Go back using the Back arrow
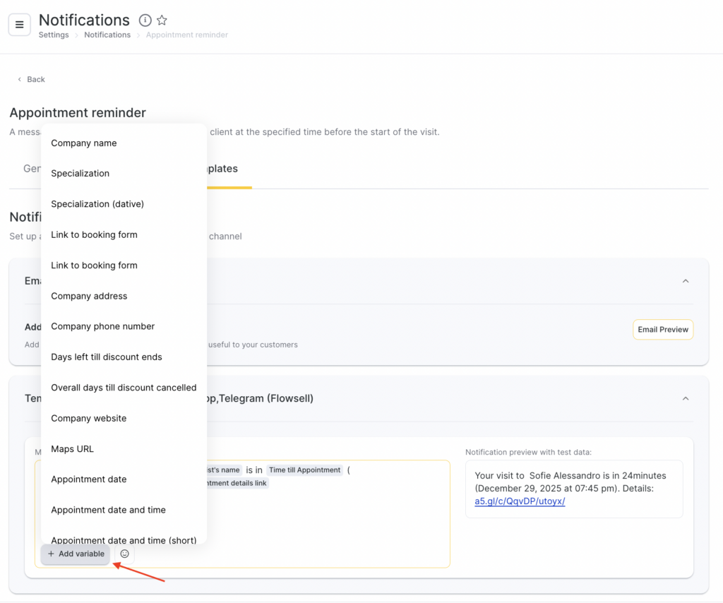Image resolution: width=723 pixels, height=603 pixels. click(31, 79)
